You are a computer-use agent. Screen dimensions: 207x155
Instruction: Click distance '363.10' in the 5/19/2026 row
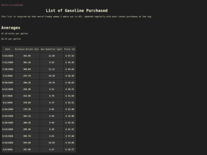(27, 116)
